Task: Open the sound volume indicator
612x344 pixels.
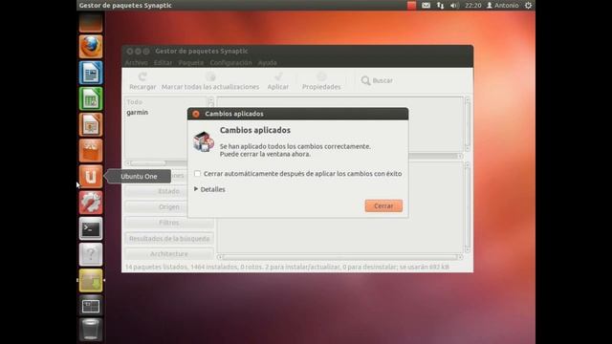Action: point(454,6)
